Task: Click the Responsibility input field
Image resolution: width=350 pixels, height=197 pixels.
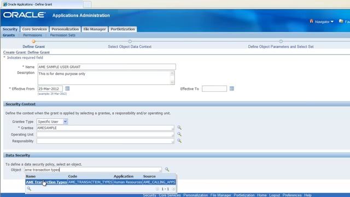Action: 106,141
